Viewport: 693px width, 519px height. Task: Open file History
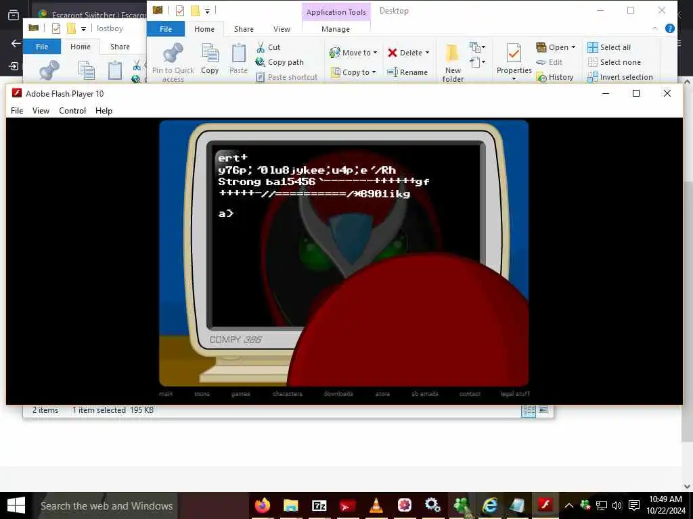click(x=555, y=77)
